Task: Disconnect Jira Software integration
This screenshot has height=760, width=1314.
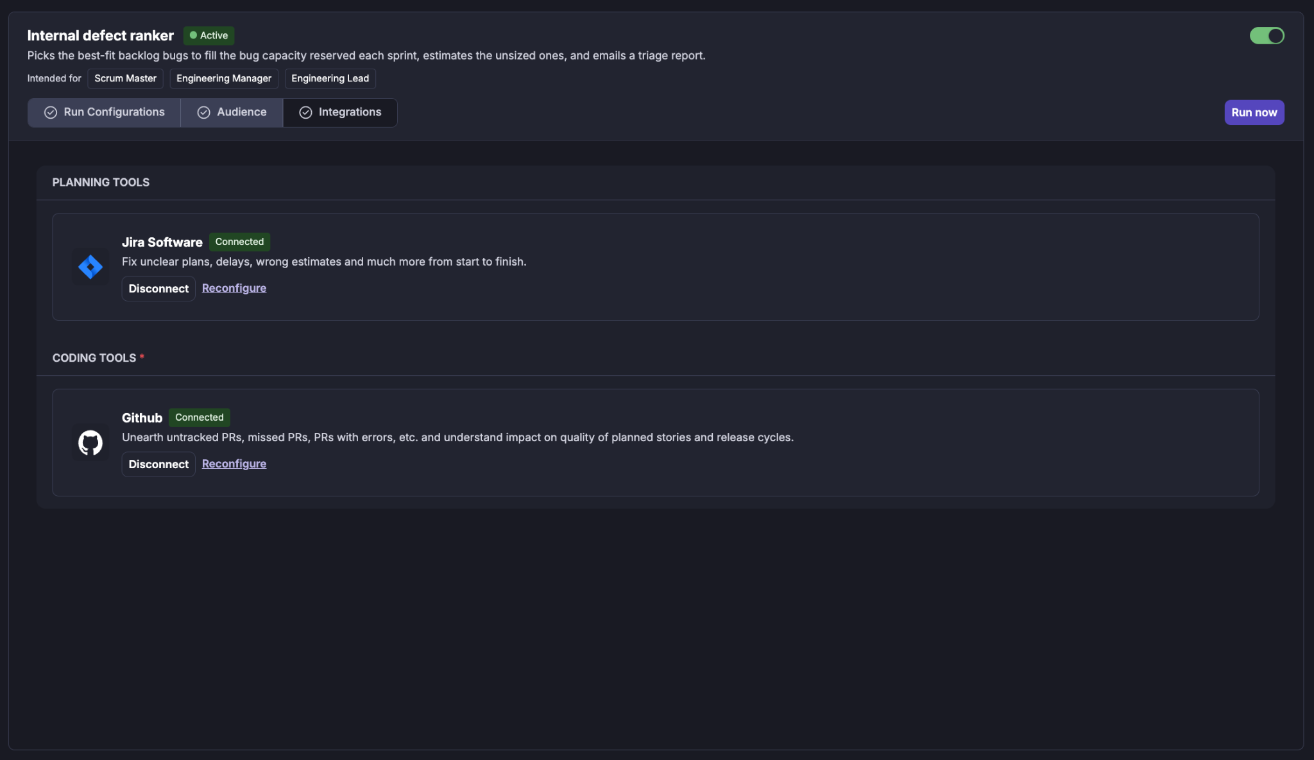Action: pyautogui.click(x=158, y=289)
